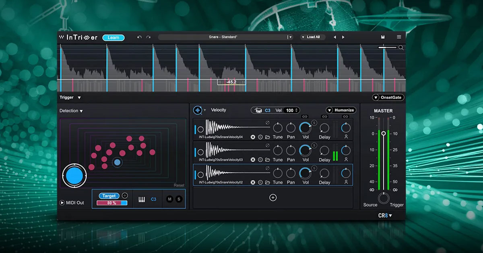Enable the SnareVelocity02 layer circle toggle
Viewport: 483px width, 253px height.
click(x=200, y=175)
